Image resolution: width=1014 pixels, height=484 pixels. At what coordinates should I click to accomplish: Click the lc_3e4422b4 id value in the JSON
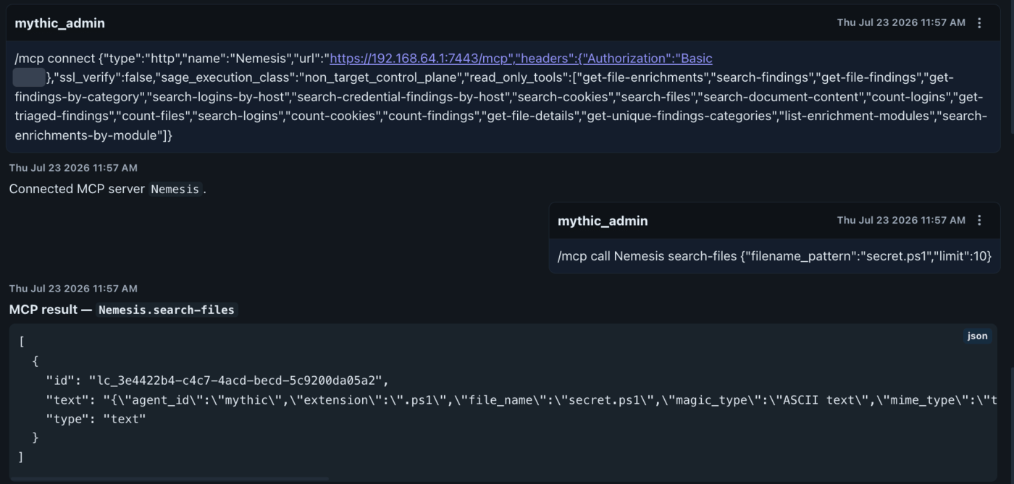pyautogui.click(x=240, y=381)
